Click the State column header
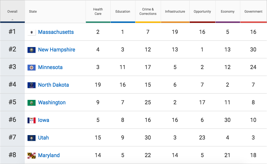The width and height of the screenshot is (267, 164). pyautogui.click(x=33, y=12)
